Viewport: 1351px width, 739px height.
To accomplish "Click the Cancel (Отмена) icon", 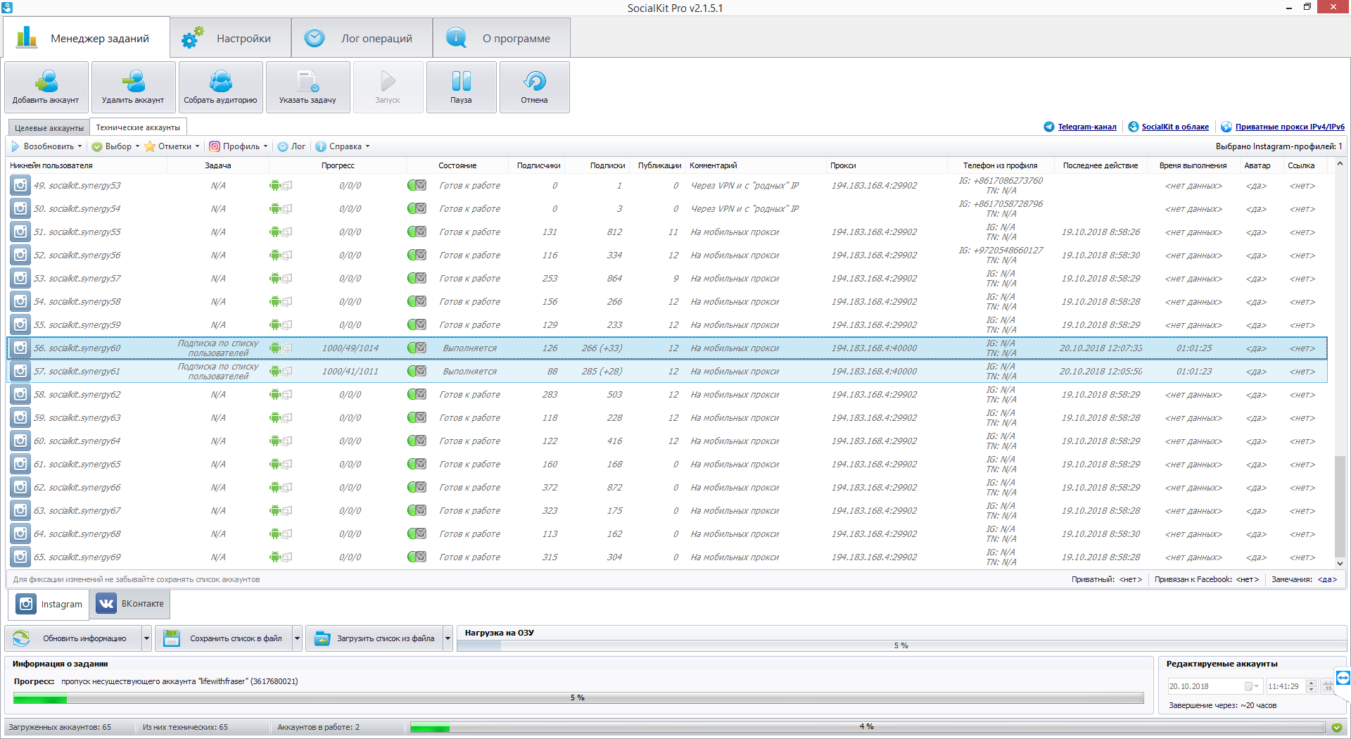I will 534,87.
